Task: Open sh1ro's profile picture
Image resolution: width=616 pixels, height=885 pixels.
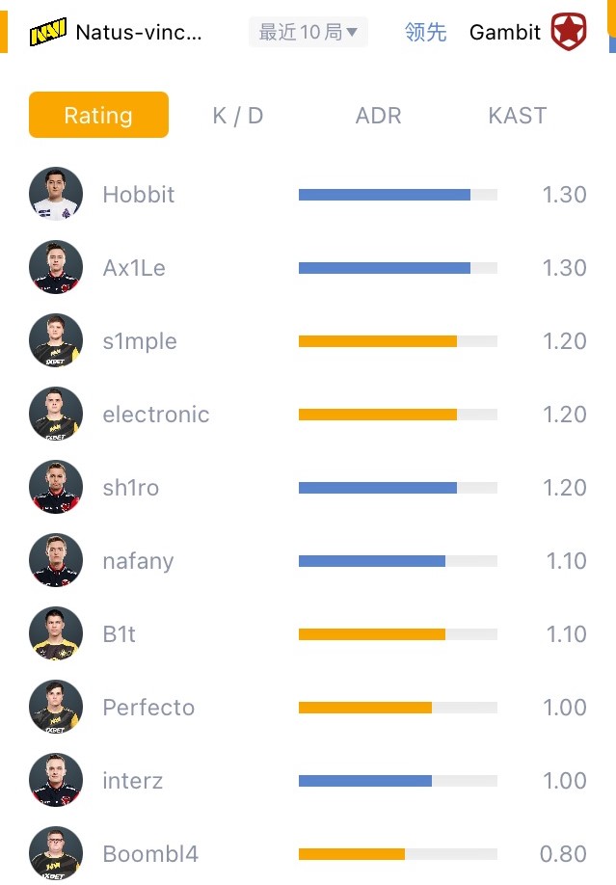Action: [x=56, y=487]
